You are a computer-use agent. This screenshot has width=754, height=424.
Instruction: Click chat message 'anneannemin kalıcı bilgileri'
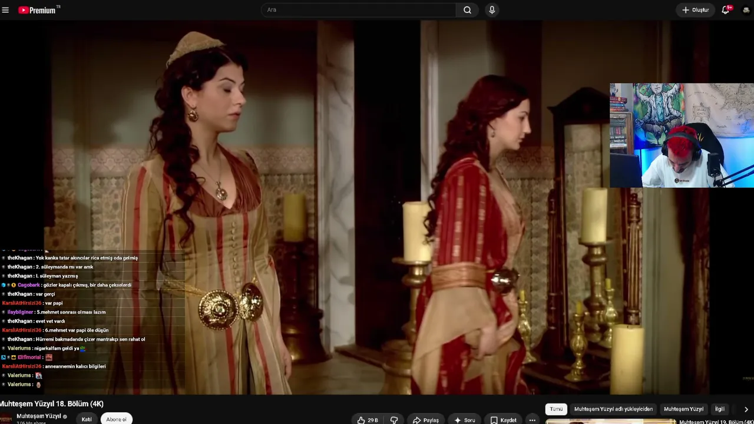click(75, 366)
